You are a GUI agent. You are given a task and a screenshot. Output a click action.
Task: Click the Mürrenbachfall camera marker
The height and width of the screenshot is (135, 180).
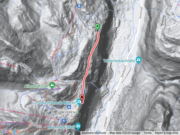pos(78,127)
